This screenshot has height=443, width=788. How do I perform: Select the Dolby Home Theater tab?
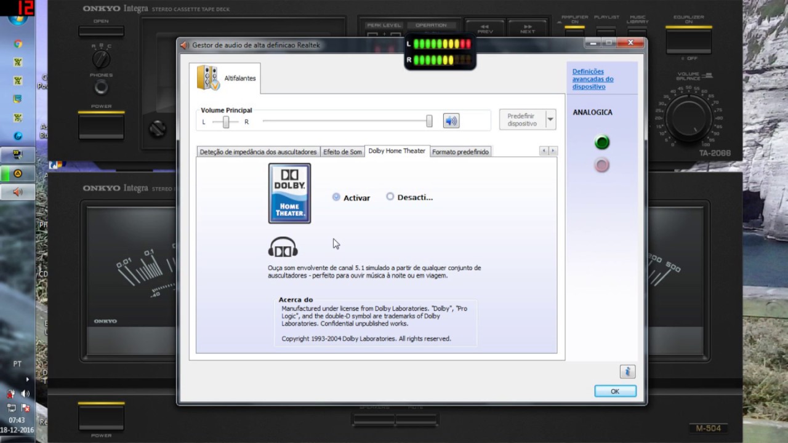[397, 151]
